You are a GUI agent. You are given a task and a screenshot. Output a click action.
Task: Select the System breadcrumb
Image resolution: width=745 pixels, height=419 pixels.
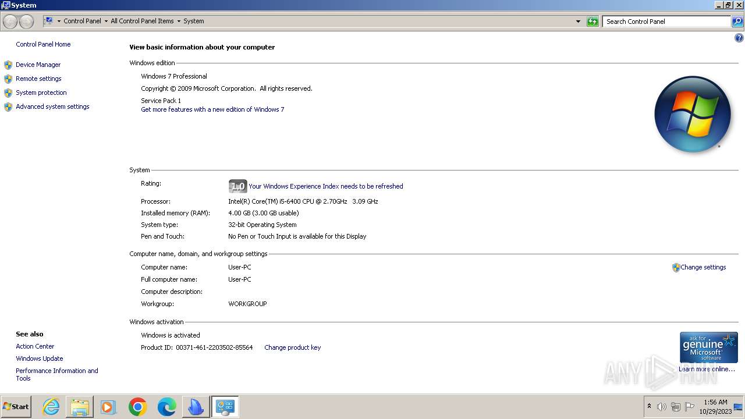[194, 21]
